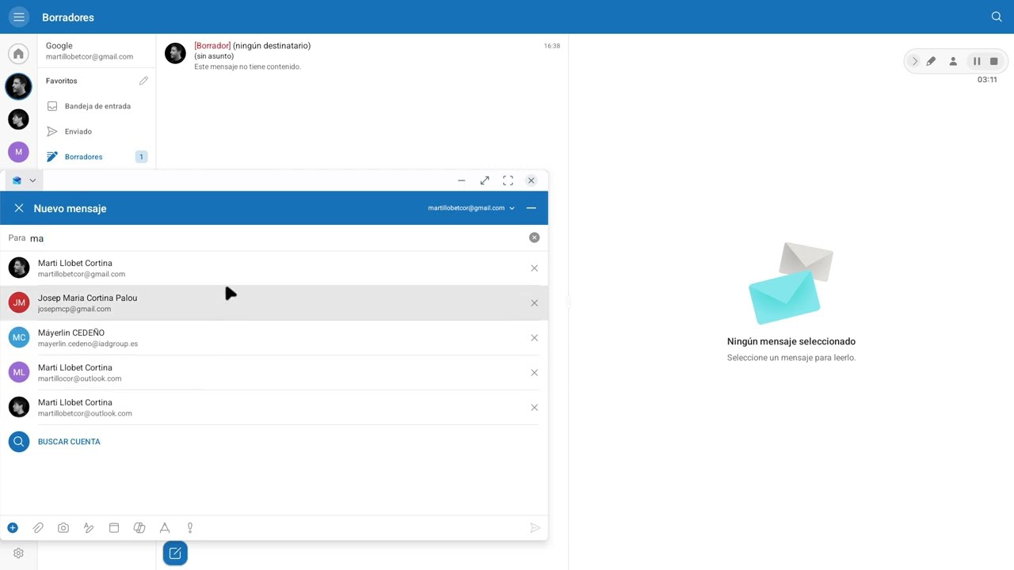Open the template icon in compose toolbar
This screenshot has height=570, width=1014.
pos(114,528)
